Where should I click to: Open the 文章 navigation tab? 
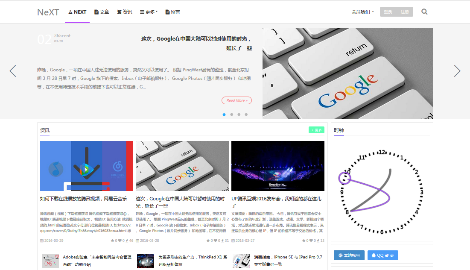point(102,12)
